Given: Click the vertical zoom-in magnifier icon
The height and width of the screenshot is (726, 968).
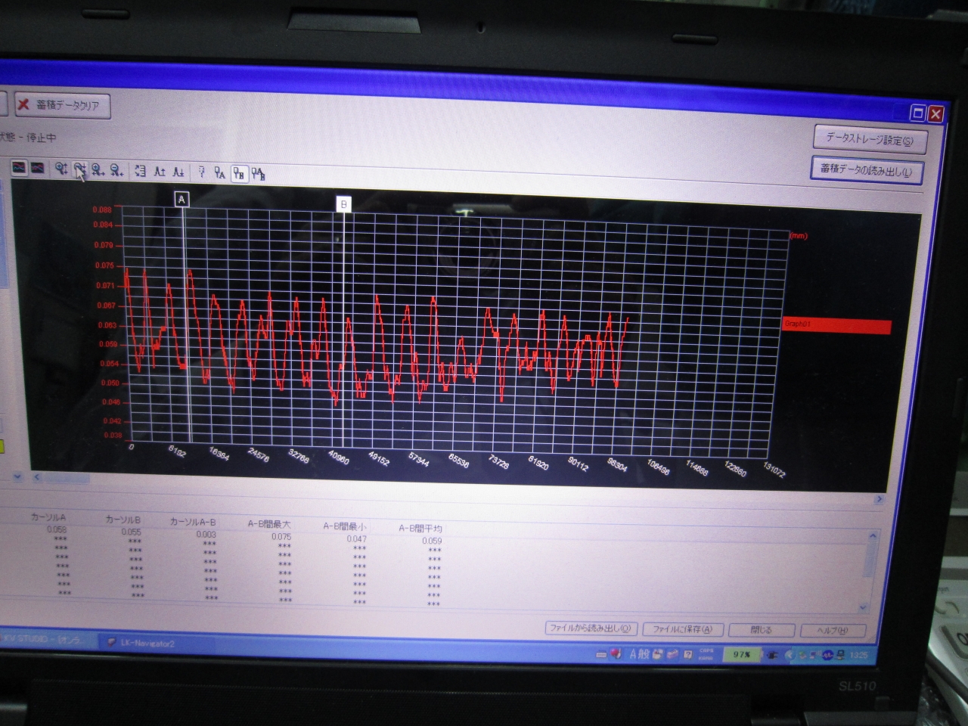Looking at the screenshot, I should pyautogui.click(x=61, y=169).
